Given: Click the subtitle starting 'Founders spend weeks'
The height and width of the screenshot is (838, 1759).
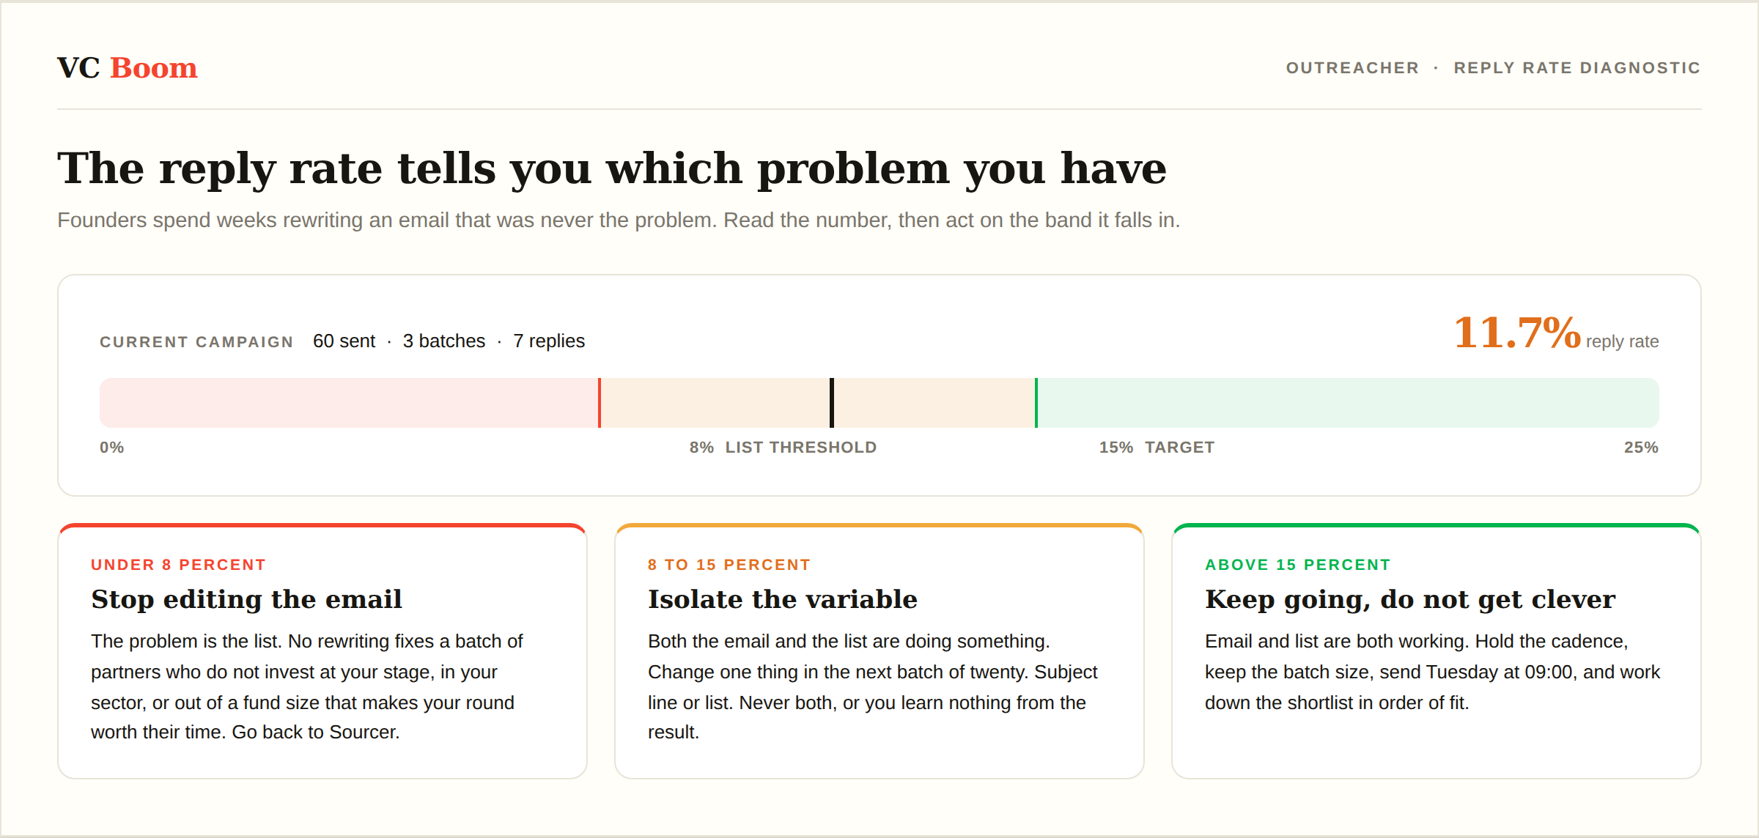Looking at the screenshot, I should point(619,220).
